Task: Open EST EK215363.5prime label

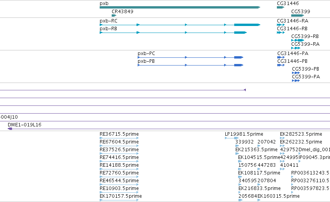Action: (256, 150)
